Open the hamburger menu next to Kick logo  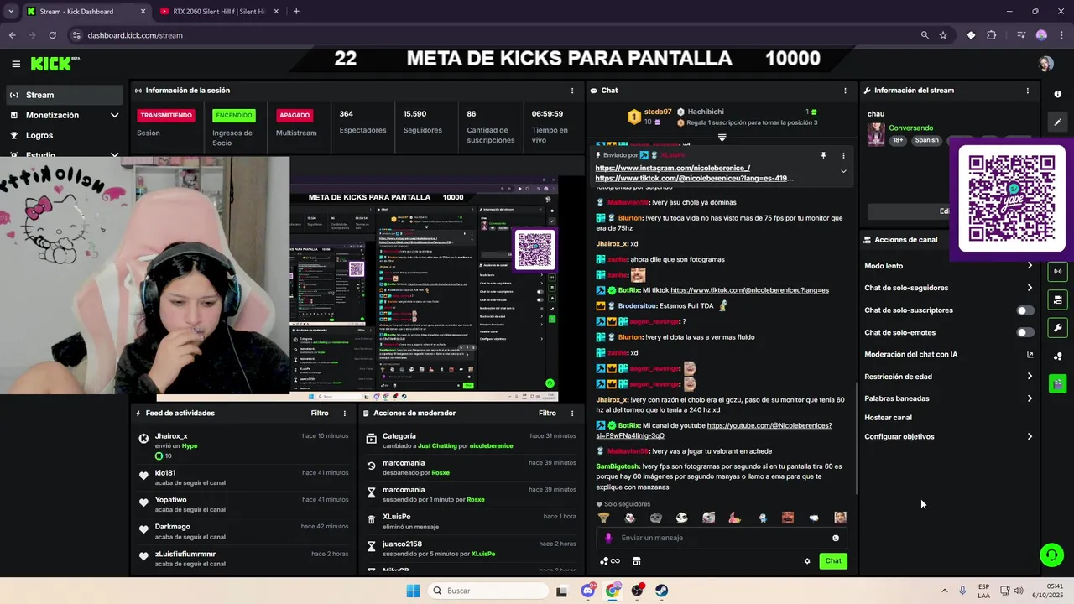(x=16, y=64)
